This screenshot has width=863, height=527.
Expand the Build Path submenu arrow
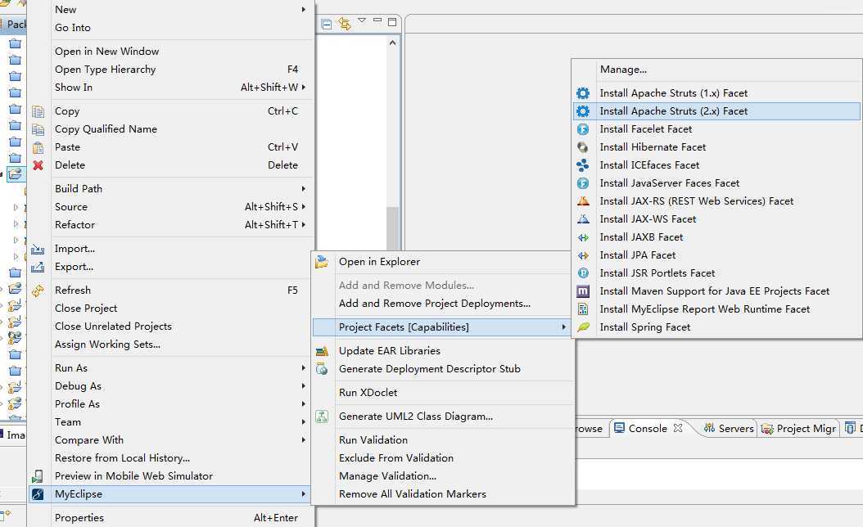point(303,189)
